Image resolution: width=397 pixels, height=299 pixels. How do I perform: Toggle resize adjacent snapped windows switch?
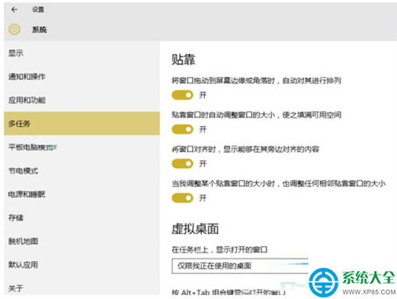pos(182,197)
